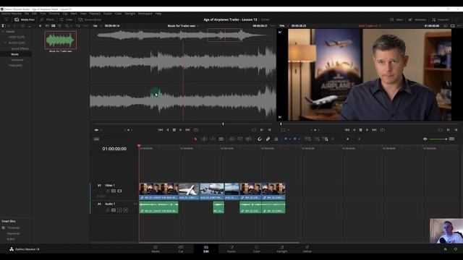The height and width of the screenshot is (260, 463).
Task: Disable the Video 1 track visibility
Action: click(119, 191)
